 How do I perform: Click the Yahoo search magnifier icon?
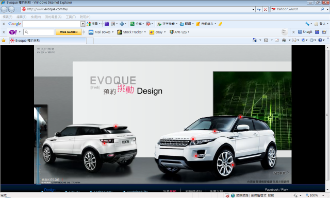pyautogui.click(x=322, y=9)
